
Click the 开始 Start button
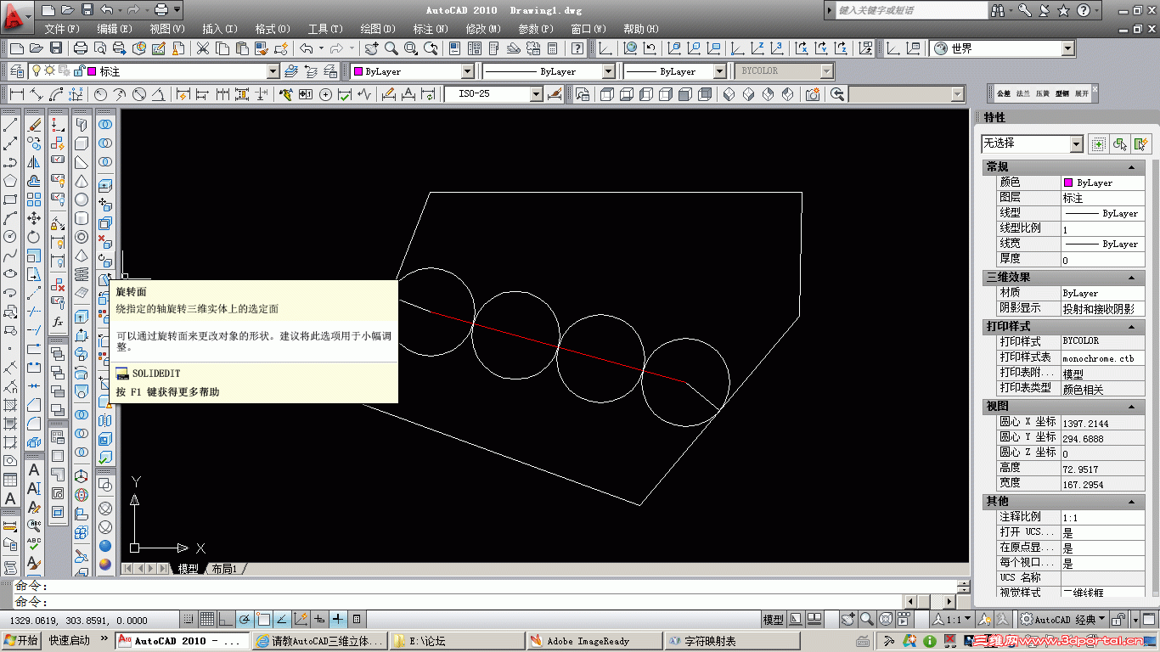coord(20,641)
